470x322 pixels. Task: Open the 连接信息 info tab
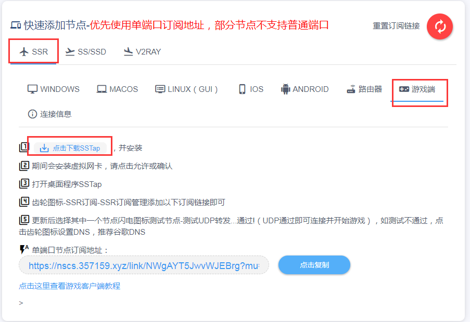point(49,114)
